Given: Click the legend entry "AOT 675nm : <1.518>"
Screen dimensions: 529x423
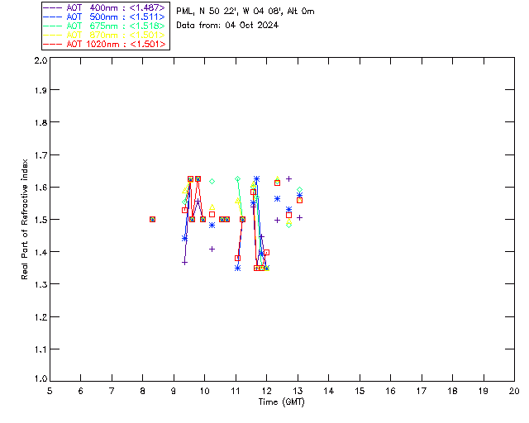Looking at the screenshot, I should 105,26.
